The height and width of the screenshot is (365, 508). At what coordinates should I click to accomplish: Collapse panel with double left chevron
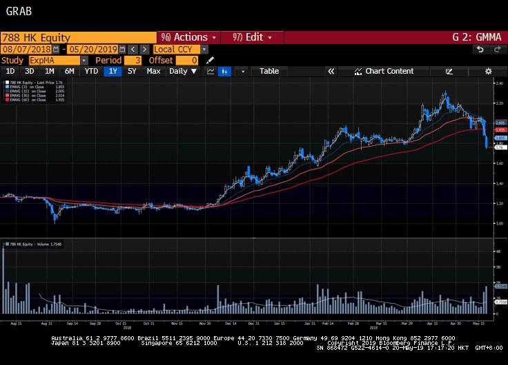coord(331,71)
